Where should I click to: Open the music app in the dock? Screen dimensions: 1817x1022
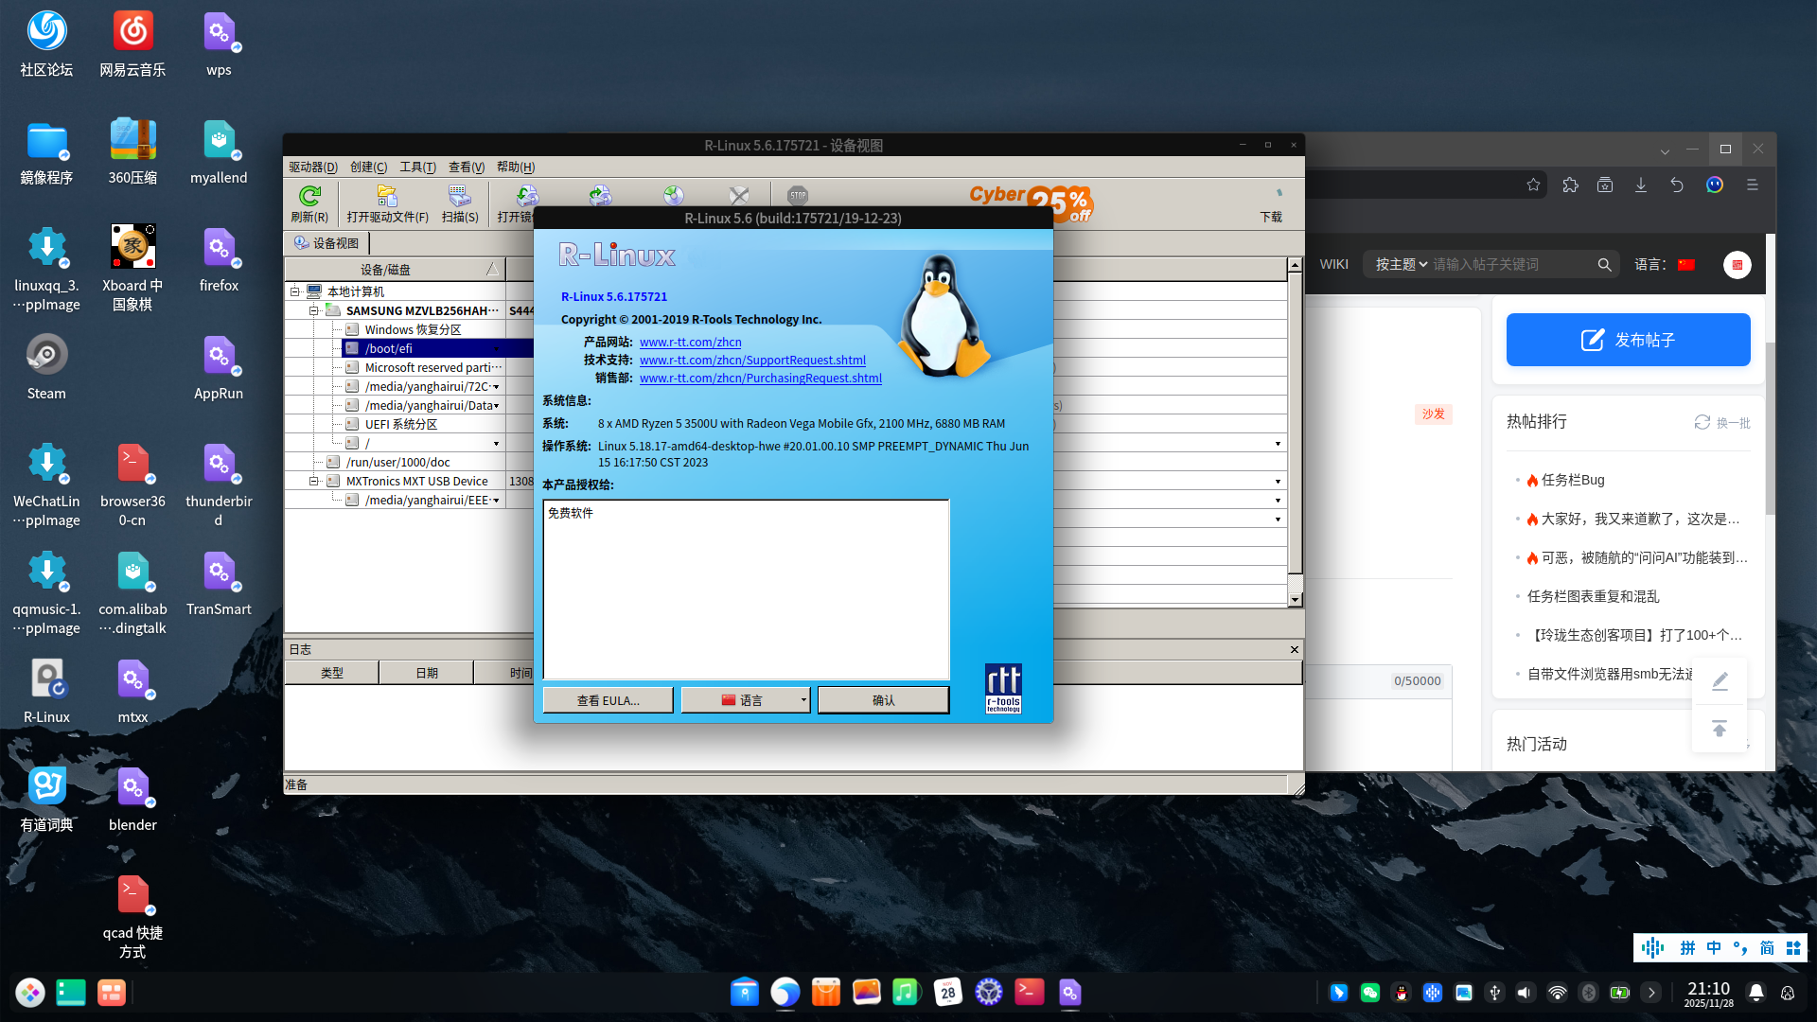(906, 992)
